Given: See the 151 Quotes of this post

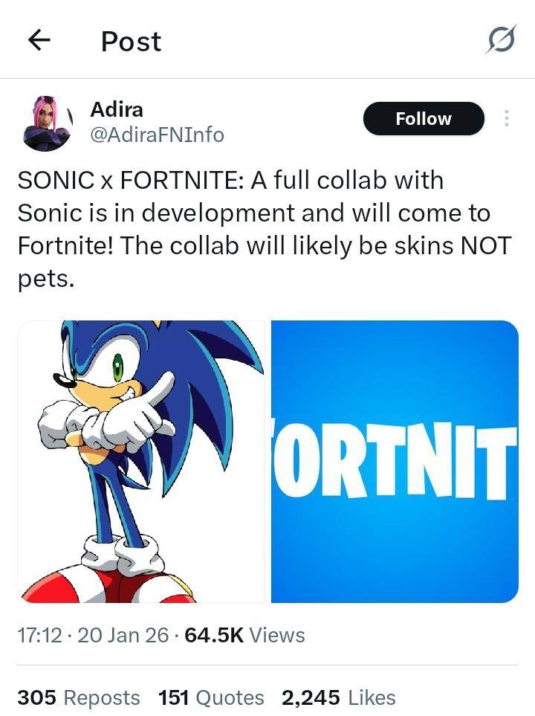Looking at the screenshot, I should 211,697.
